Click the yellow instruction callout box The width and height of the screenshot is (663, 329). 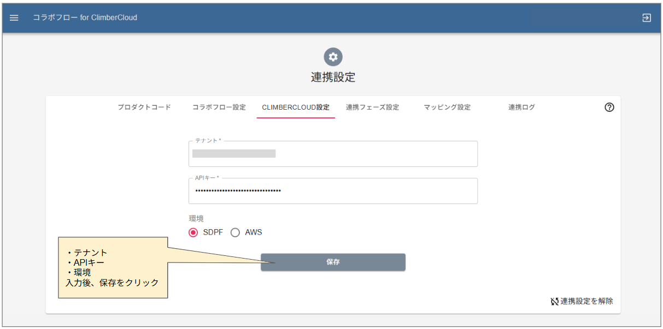click(x=112, y=267)
